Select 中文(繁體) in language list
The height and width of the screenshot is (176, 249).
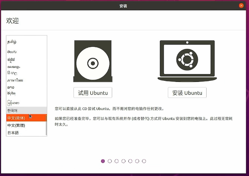[x=26, y=125]
